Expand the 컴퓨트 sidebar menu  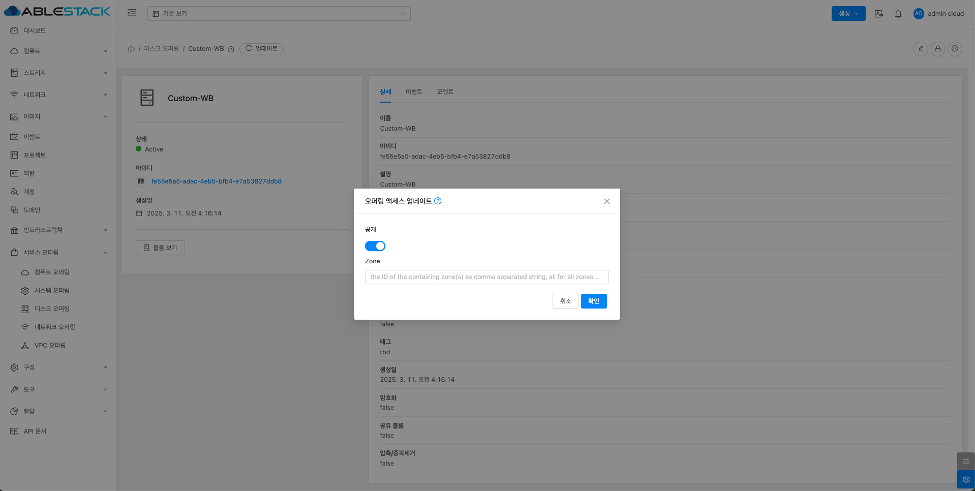(x=58, y=51)
